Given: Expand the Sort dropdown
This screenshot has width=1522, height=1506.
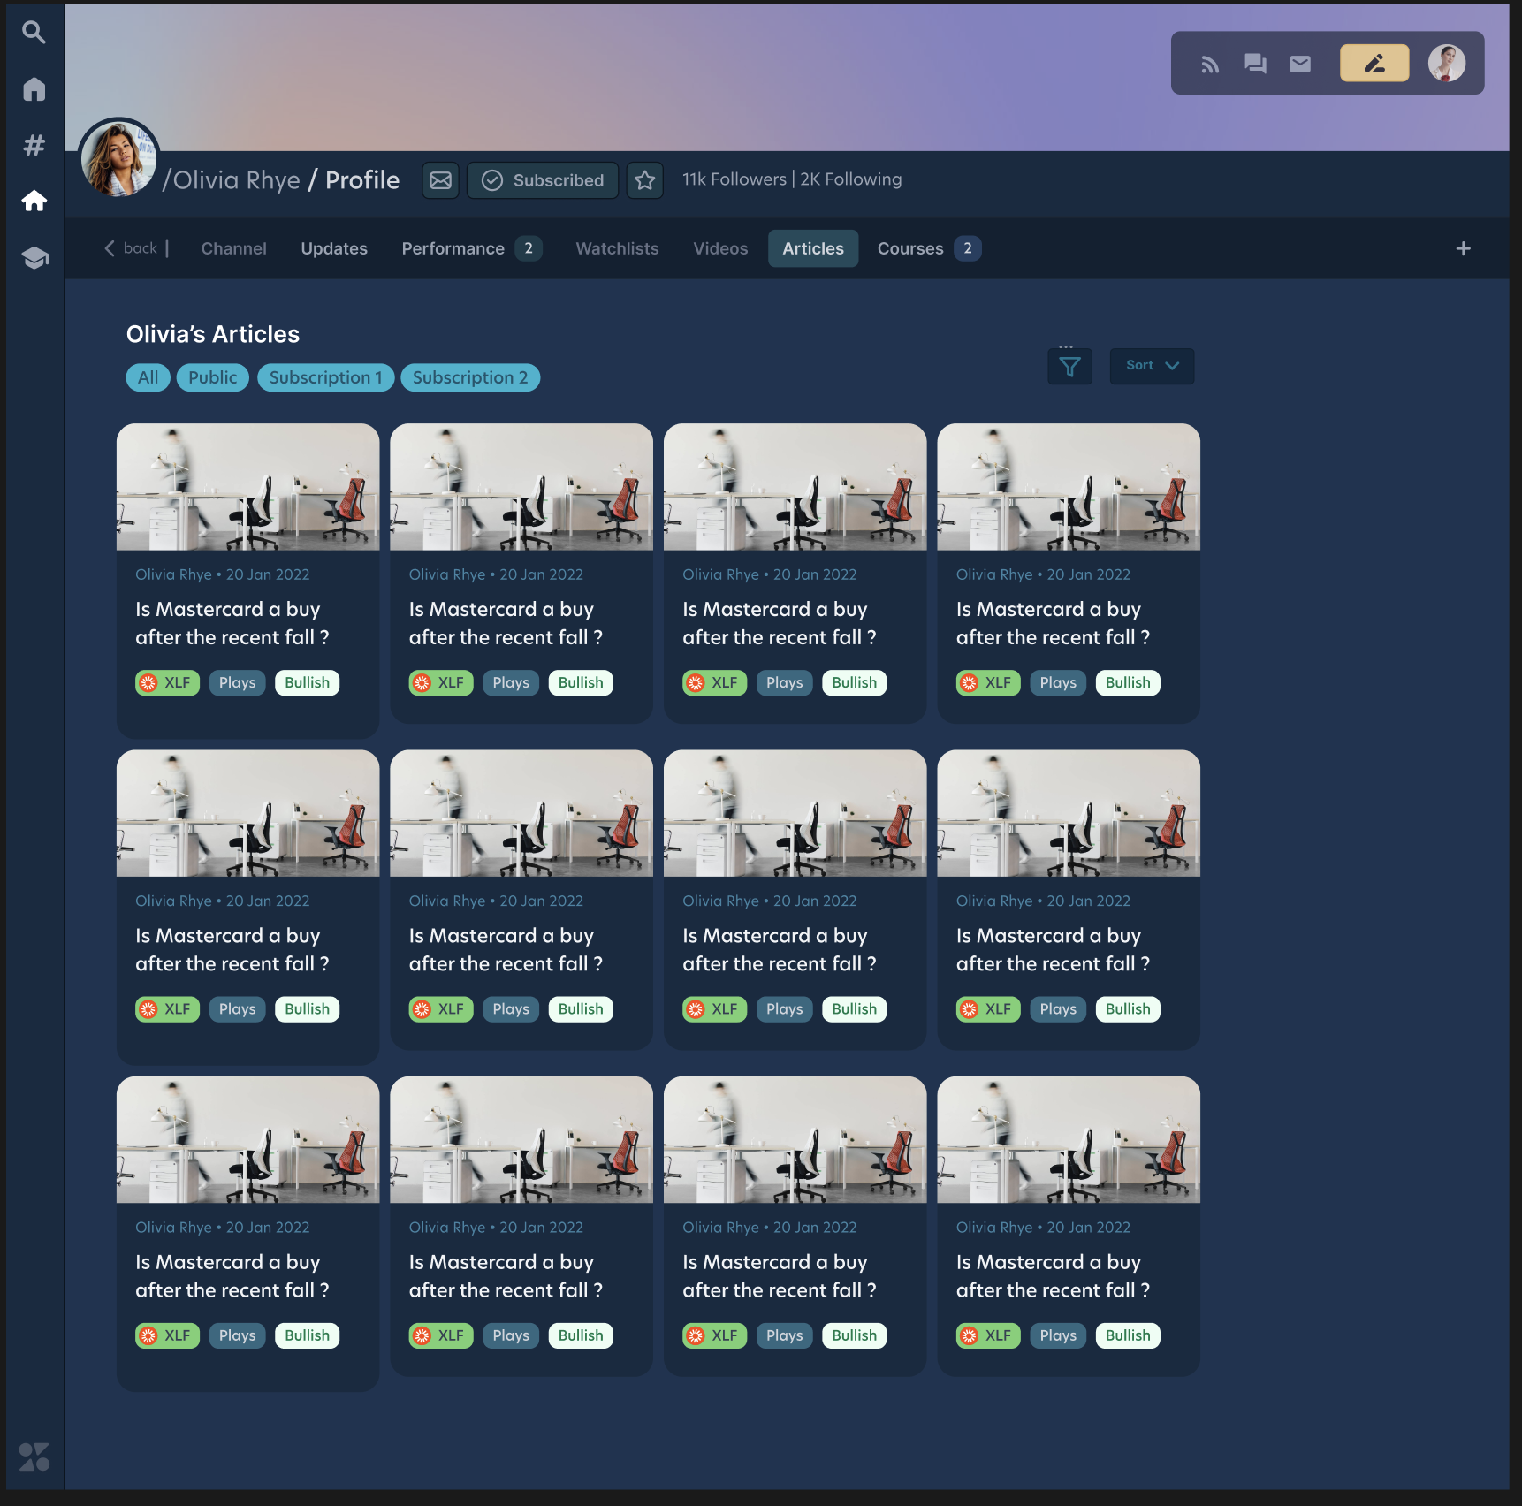Looking at the screenshot, I should (x=1152, y=366).
